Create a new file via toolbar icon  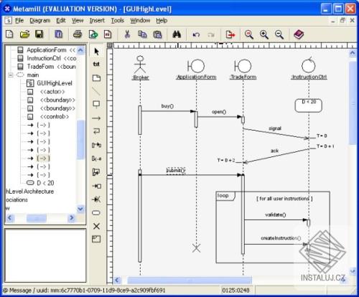(x=9, y=34)
